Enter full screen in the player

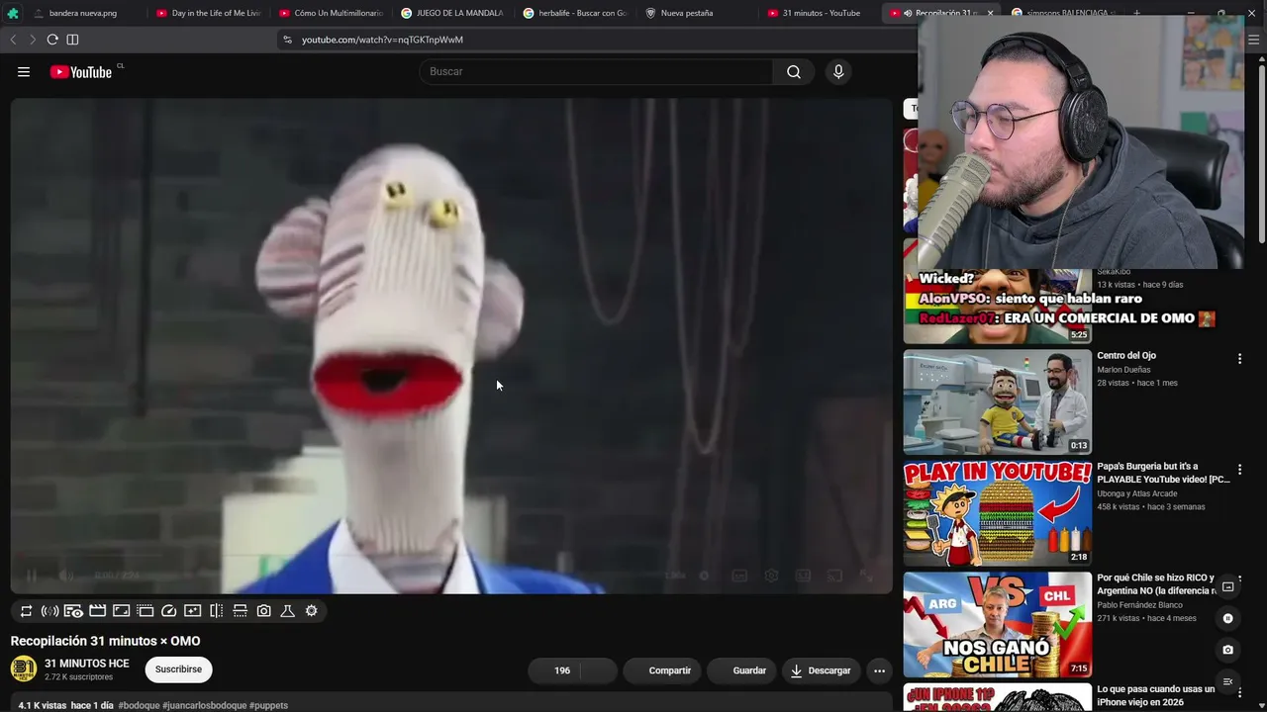coord(866,576)
